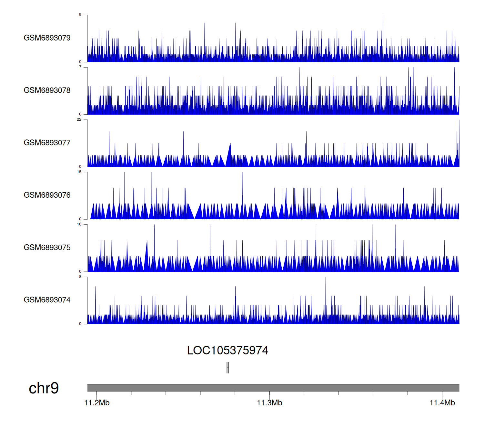Image resolution: width=484 pixels, height=425 pixels.
Task: Click the y-axis maximum 15 on GSM6893076
Action: (79, 172)
